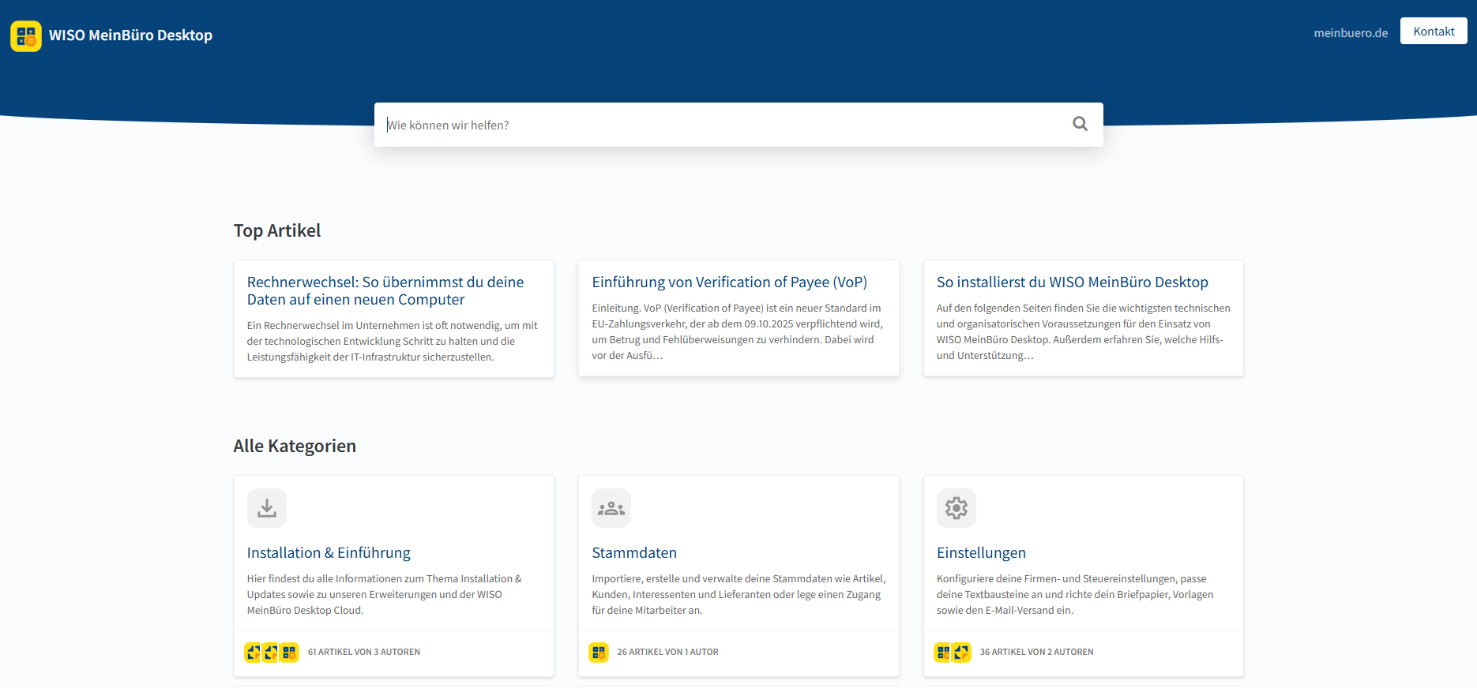The image size is (1477, 688).
Task: Click the description starting 'Importiere, erstelle und verwalte'
Action: 739,595
